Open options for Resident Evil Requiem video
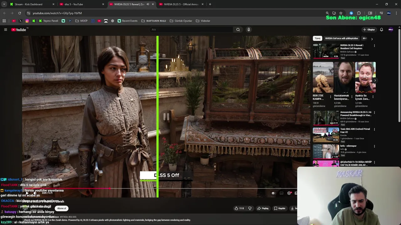401x225 pixels. coord(374,46)
